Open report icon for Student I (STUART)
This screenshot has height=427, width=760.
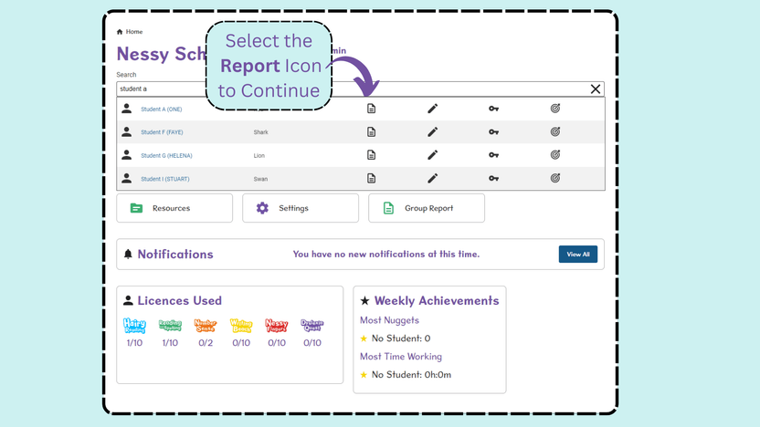coord(371,178)
